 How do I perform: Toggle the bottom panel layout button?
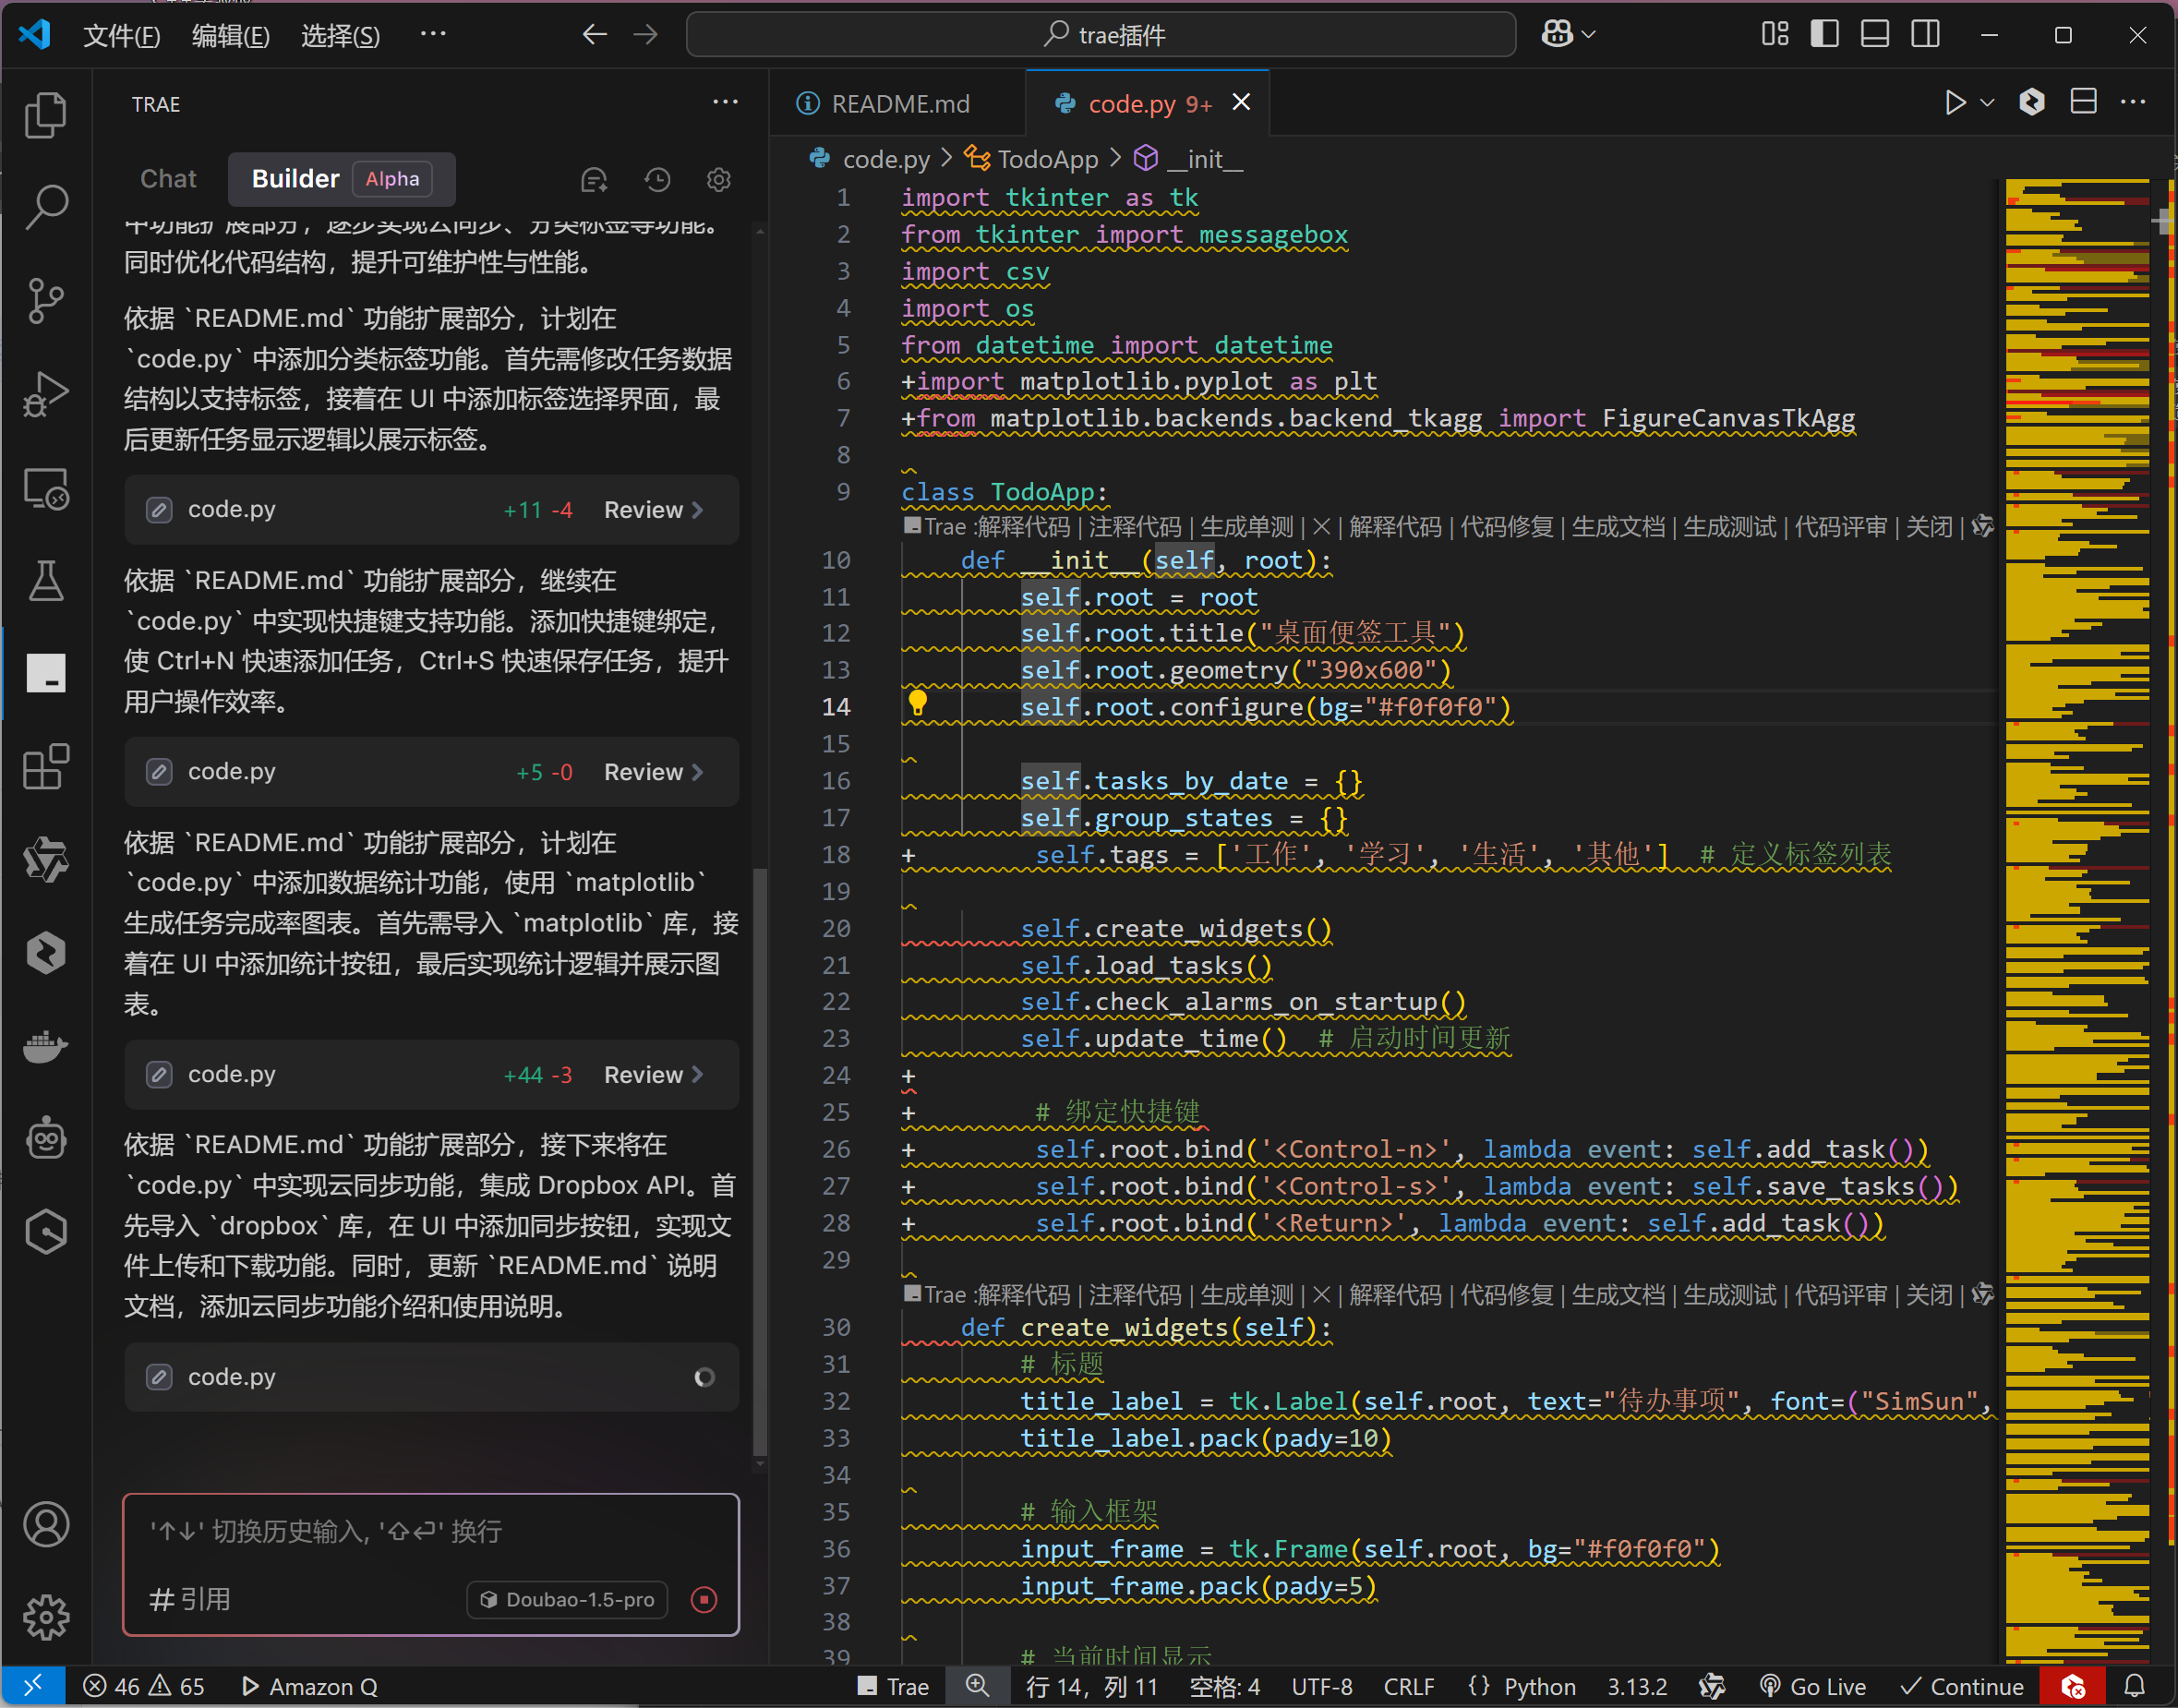point(1874,34)
